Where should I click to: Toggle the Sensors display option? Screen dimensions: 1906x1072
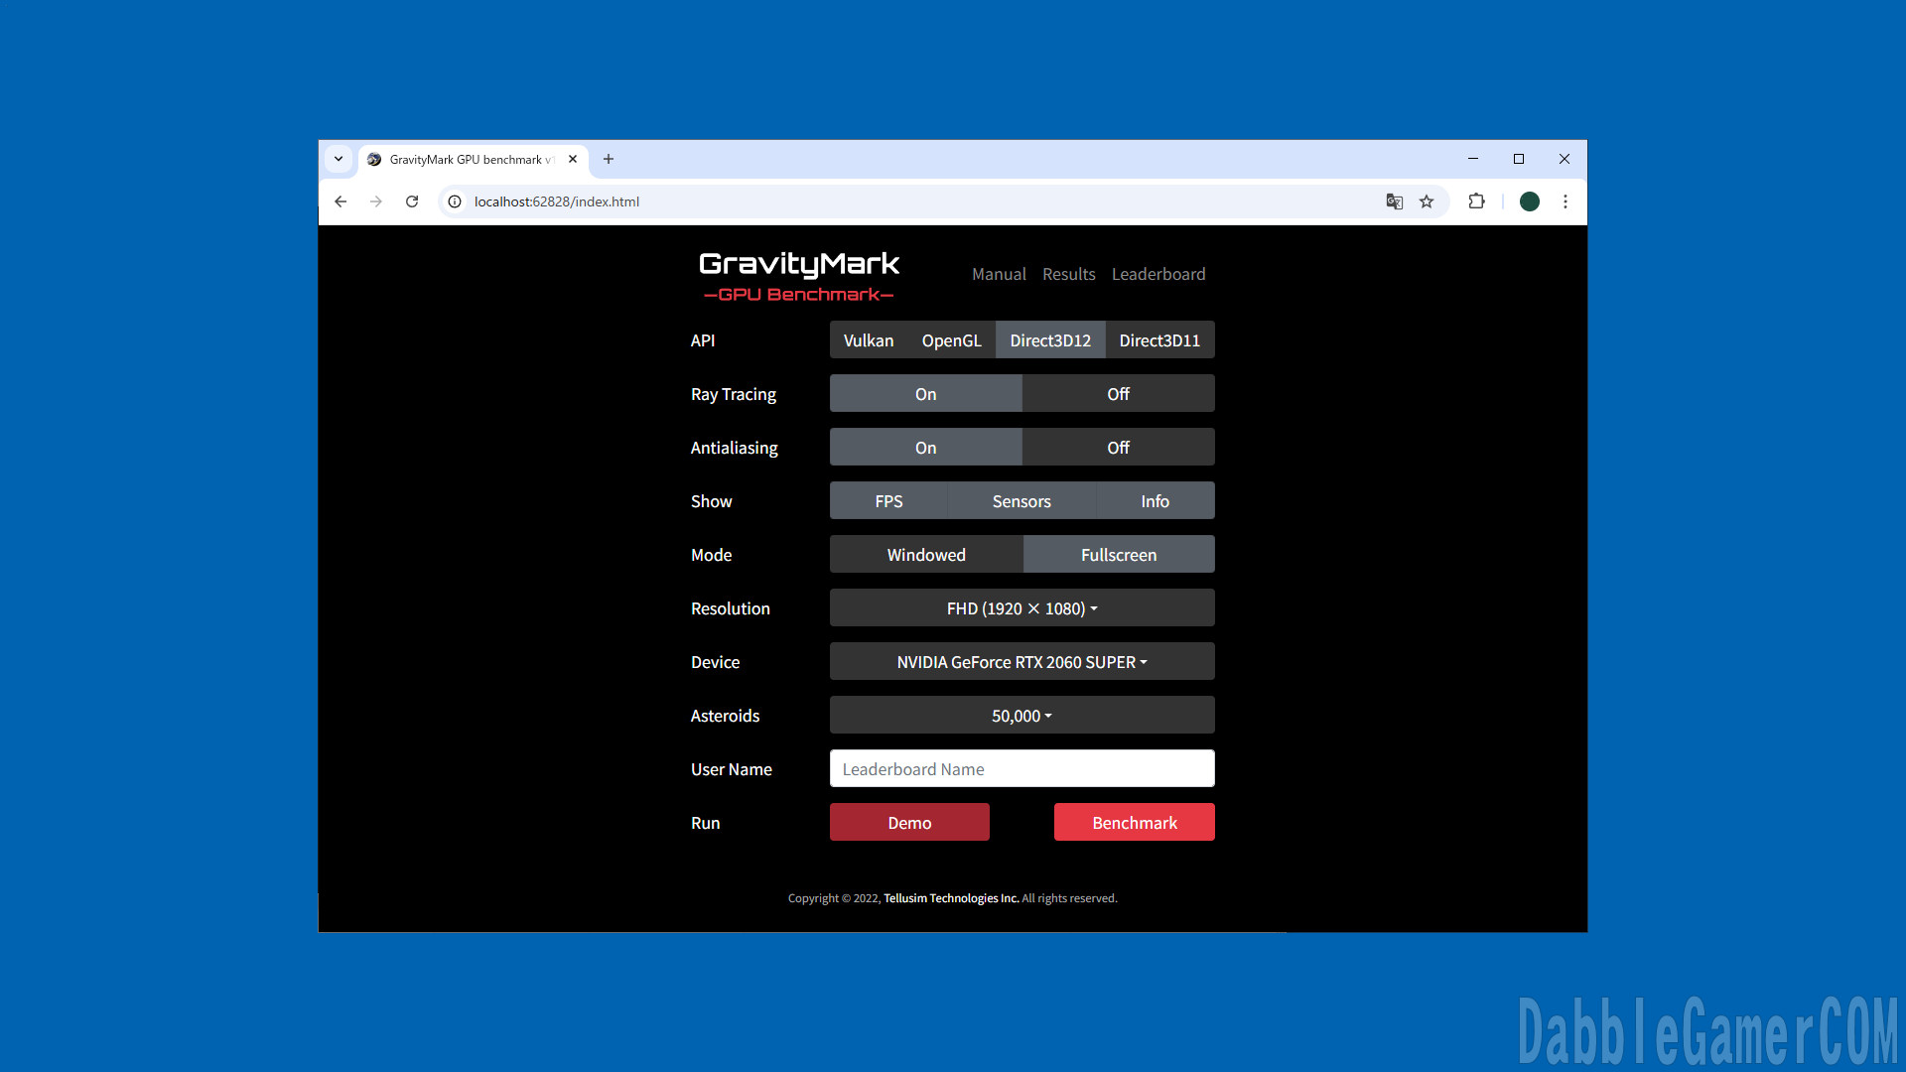click(1021, 501)
